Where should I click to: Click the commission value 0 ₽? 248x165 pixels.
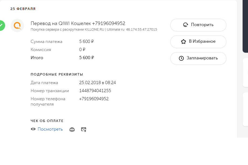[82, 50]
